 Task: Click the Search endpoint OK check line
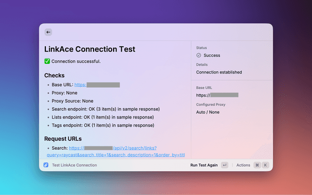click(x=106, y=109)
